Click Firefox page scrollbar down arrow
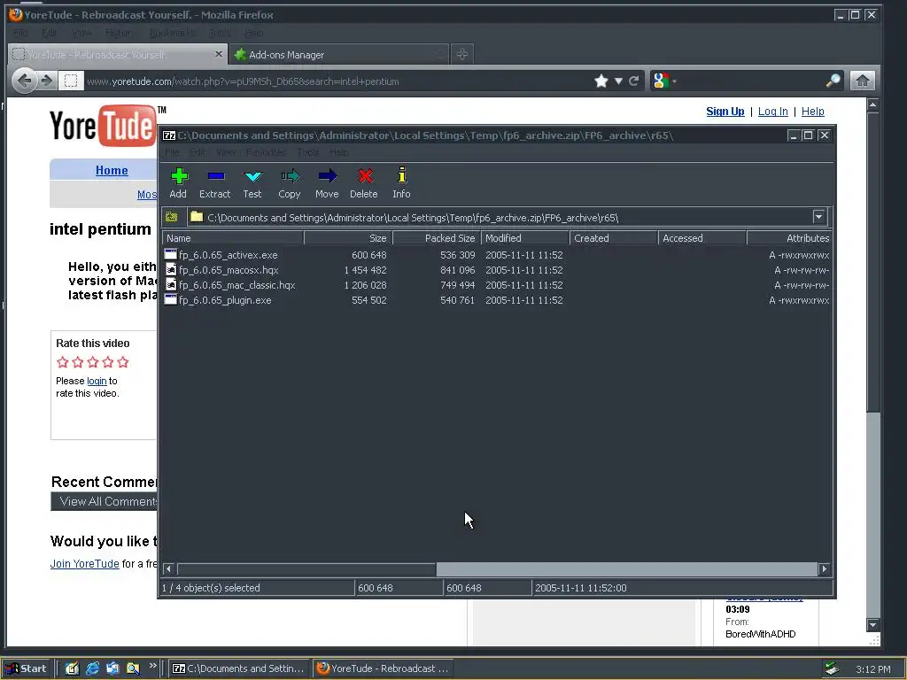Viewport: 907px width, 680px height. pos(872,624)
